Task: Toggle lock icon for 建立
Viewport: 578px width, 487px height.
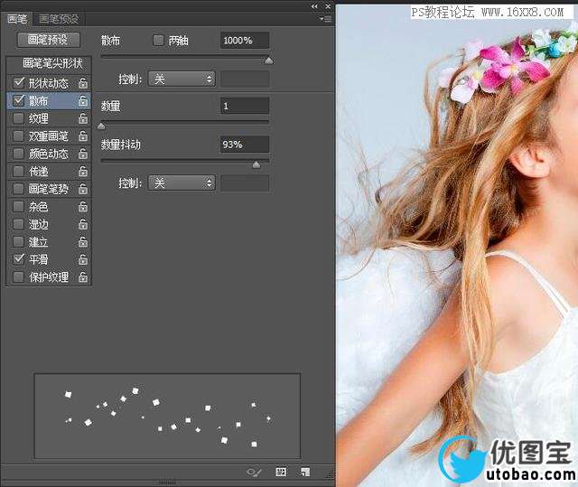Action: pyautogui.click(x=83, y=242)
